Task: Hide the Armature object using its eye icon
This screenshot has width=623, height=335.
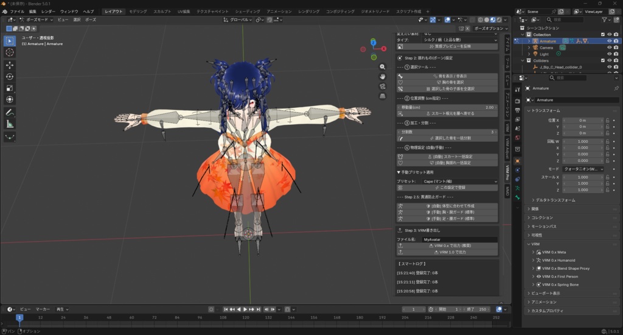Action: pyautogui.click(x=609, y=41)
